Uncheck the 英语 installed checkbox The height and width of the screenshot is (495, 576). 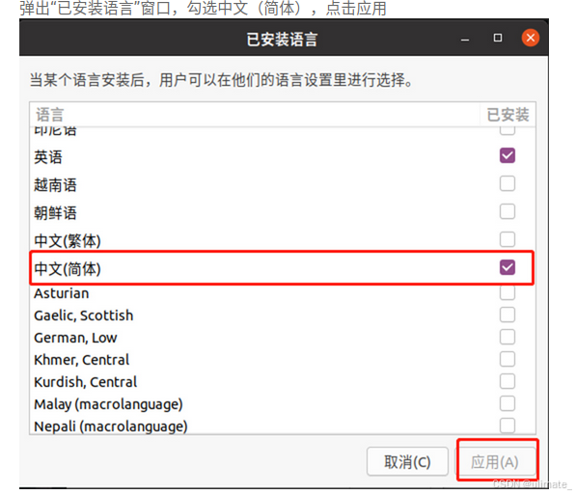coord(507,155)
